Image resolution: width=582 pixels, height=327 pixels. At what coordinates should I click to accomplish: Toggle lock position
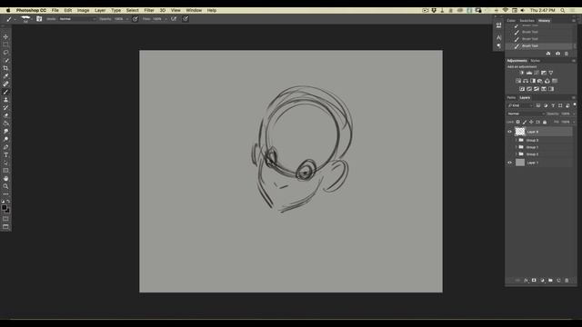click(x=531, y=122)
